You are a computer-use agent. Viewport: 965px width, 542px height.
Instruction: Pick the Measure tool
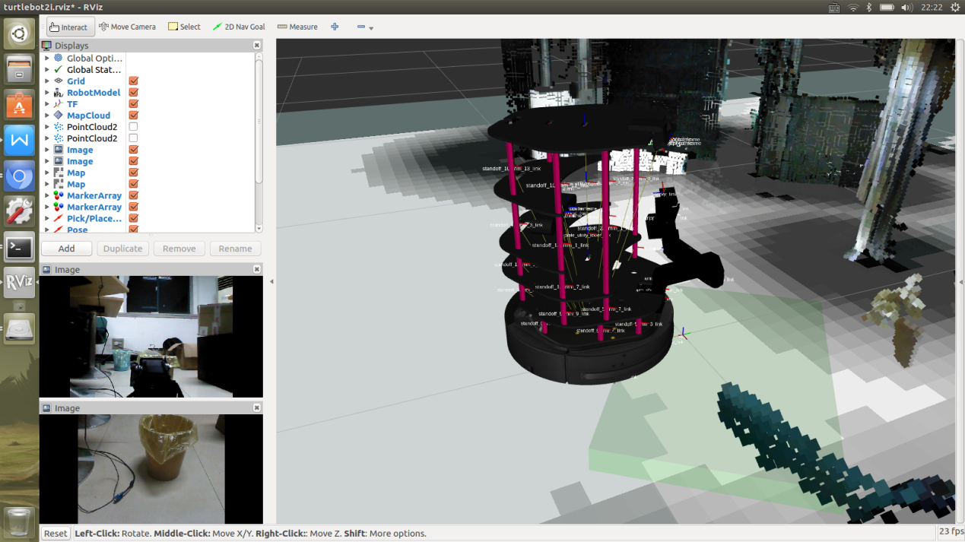click(297, 27)
